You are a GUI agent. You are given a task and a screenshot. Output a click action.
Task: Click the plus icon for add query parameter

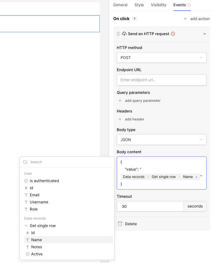click(x=120, y=101)
